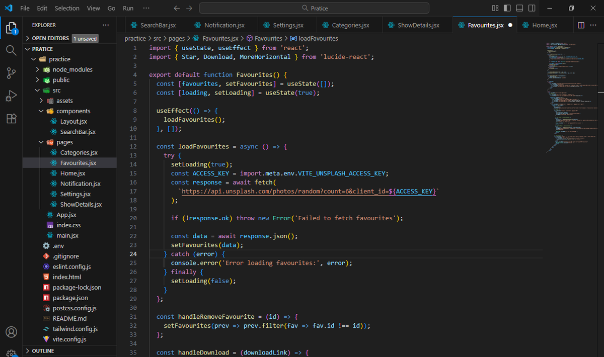This screenshot has height=357, width=604.
Task: Open App.jsx in the explorer
Action: pos(66,215)
